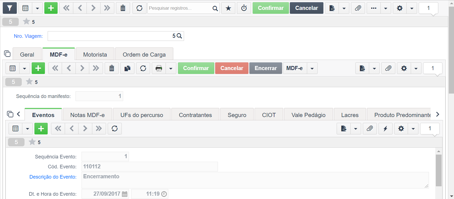Switch to the Motorista tab
The width and height of the screenshot is (454, 199).
tap(95, 54)
